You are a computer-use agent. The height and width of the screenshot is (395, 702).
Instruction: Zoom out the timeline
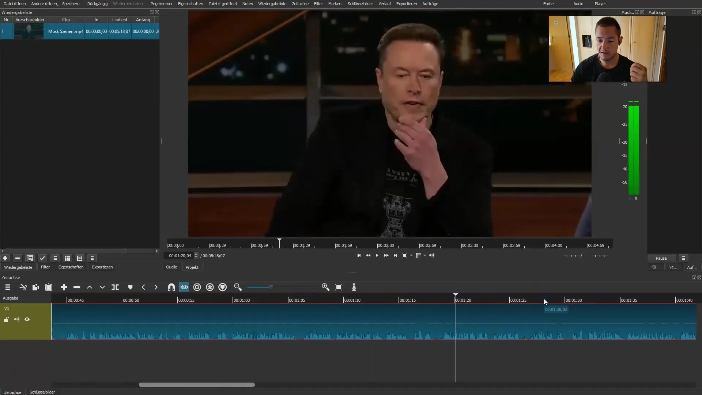pyautogui.click(x=238, y=287)
